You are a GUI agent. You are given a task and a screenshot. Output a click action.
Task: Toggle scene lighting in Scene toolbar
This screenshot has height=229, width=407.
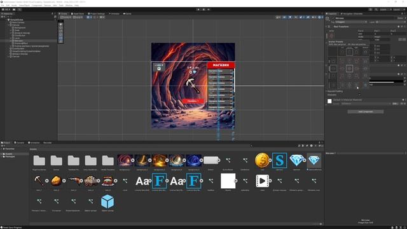290,17
